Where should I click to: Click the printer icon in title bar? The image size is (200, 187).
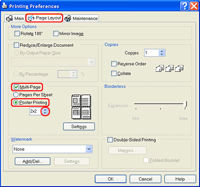pos(4,6)
